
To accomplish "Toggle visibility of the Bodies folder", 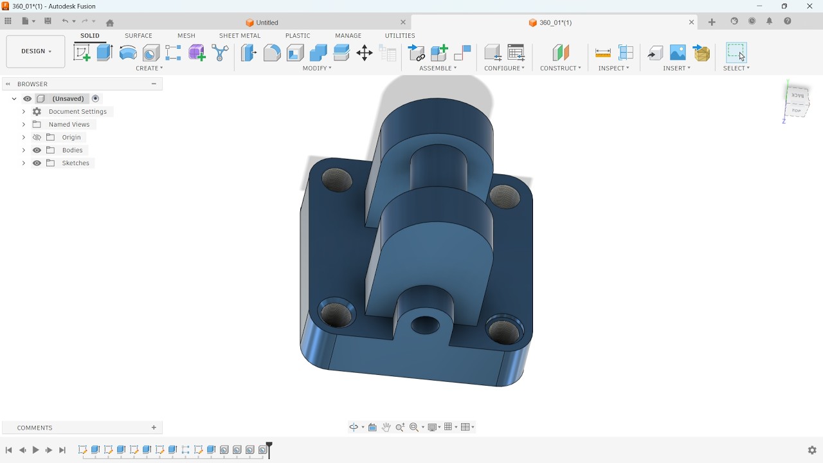I will 37,150.
